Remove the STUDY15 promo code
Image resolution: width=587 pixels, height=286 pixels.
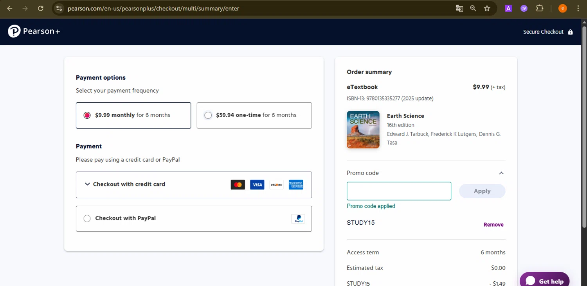[x=493, y=225]
